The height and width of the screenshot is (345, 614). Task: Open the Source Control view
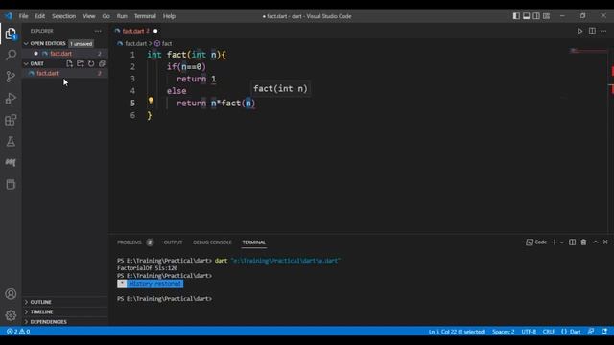11,77
